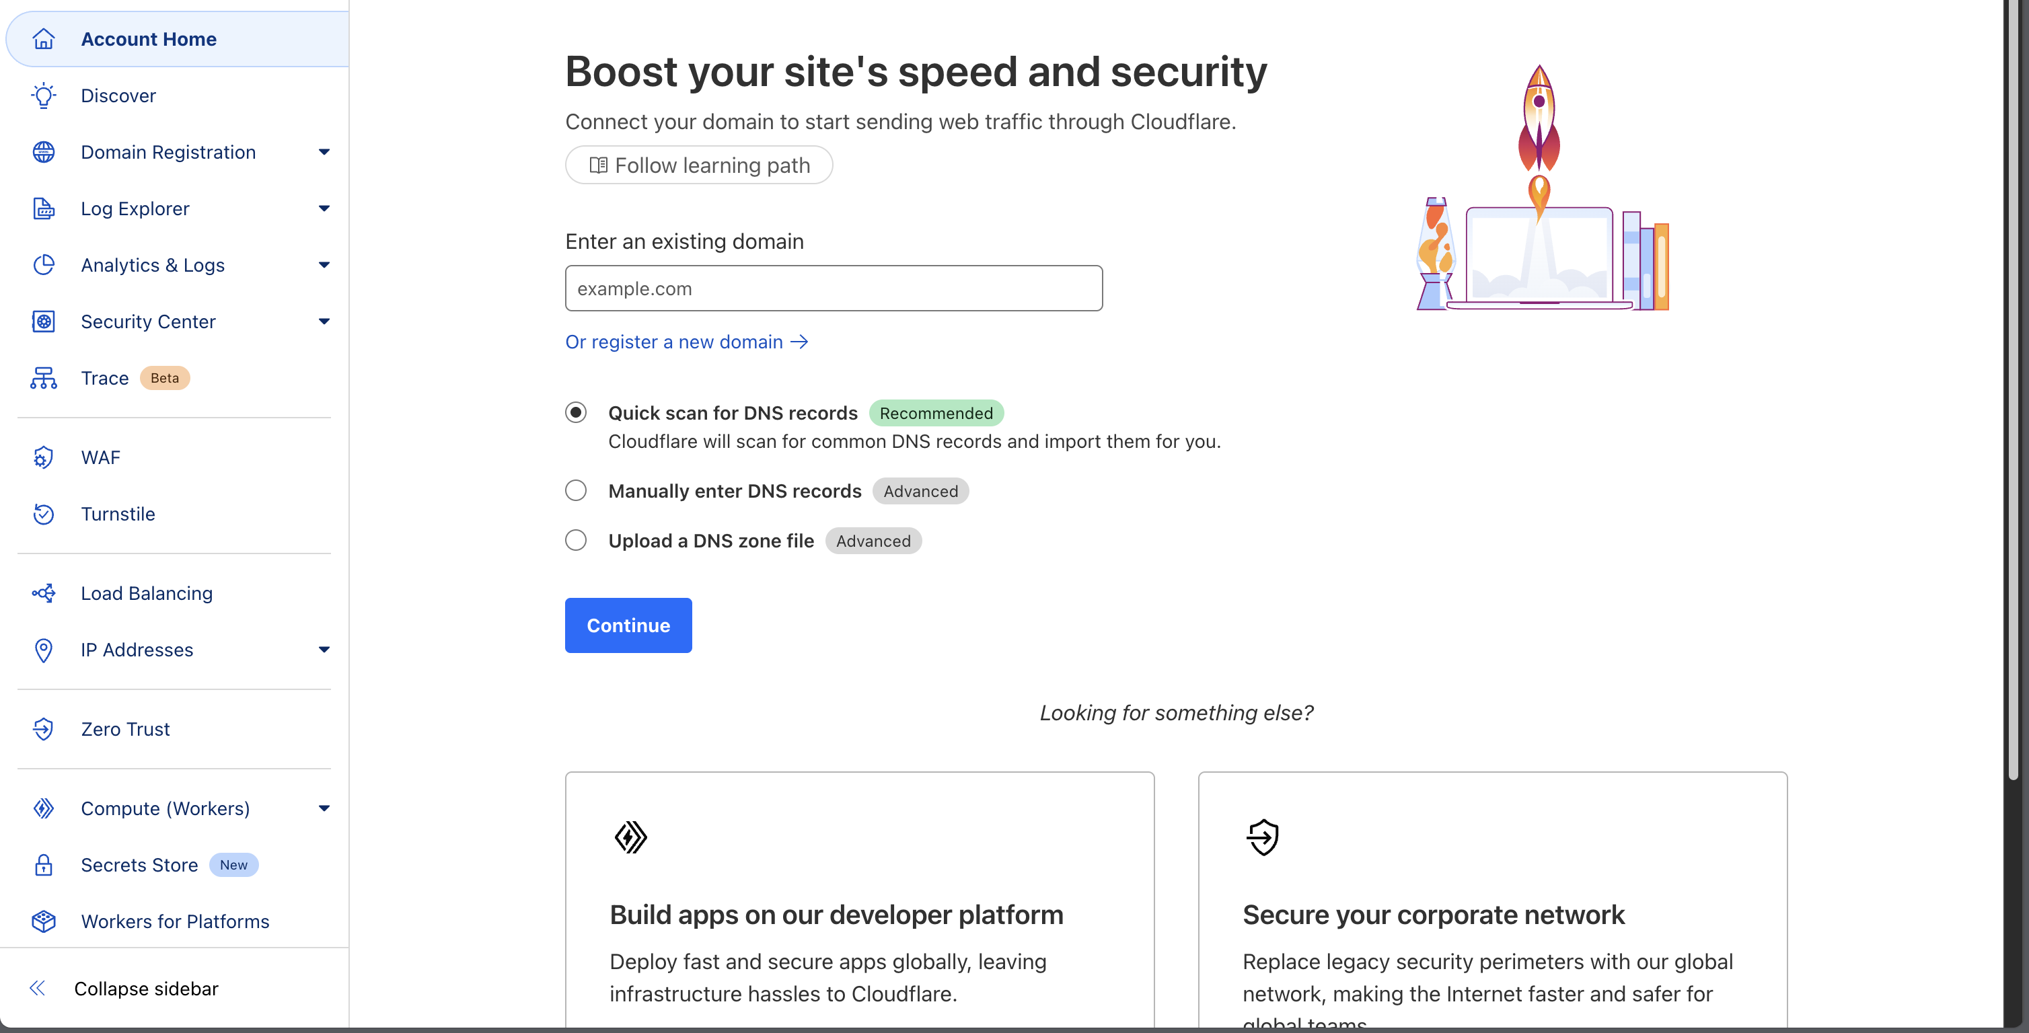This screenshot has height=1033, width=2029.
Task: Focus the existing domain input field
Action: coord(834,288)
